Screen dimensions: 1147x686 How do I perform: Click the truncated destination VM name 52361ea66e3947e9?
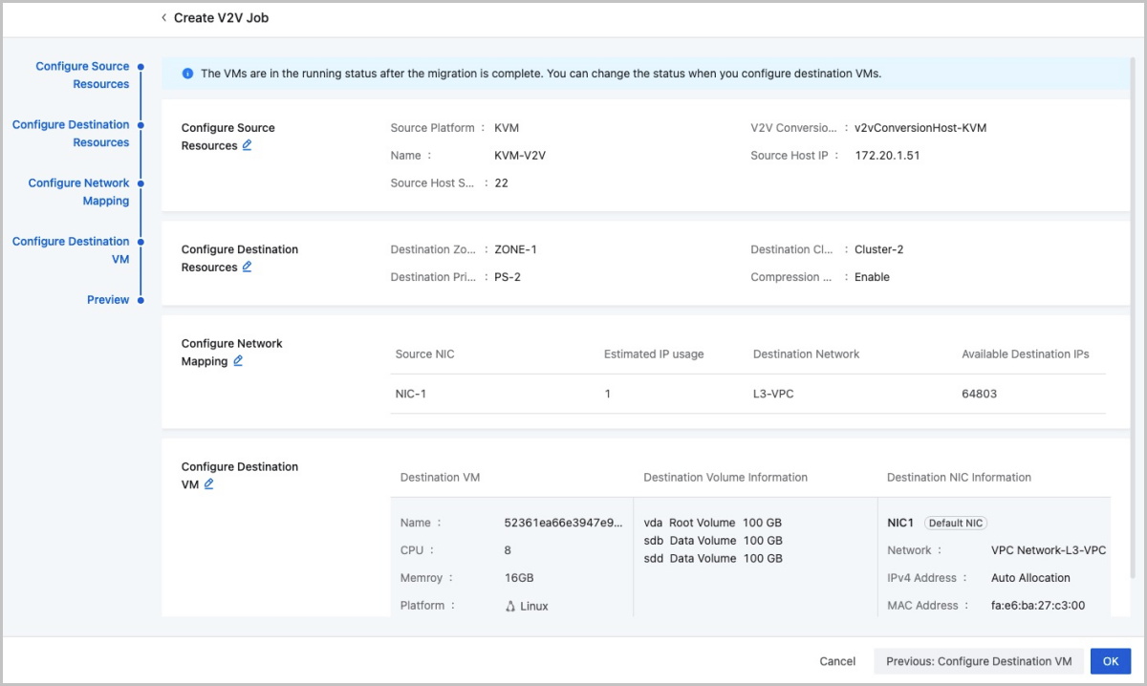[x=563, y=523]
